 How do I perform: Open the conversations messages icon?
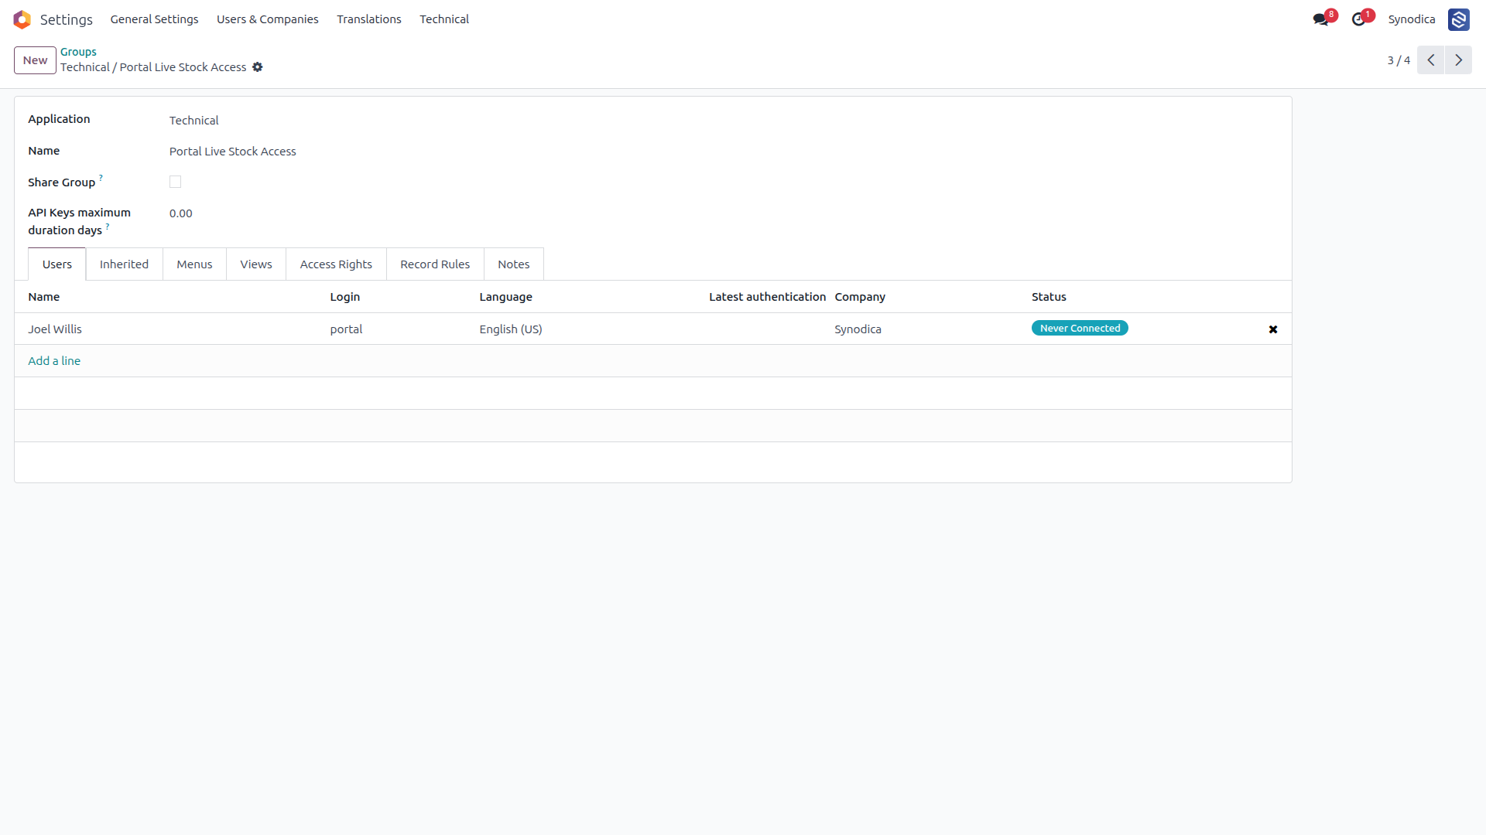[1320, 19]
